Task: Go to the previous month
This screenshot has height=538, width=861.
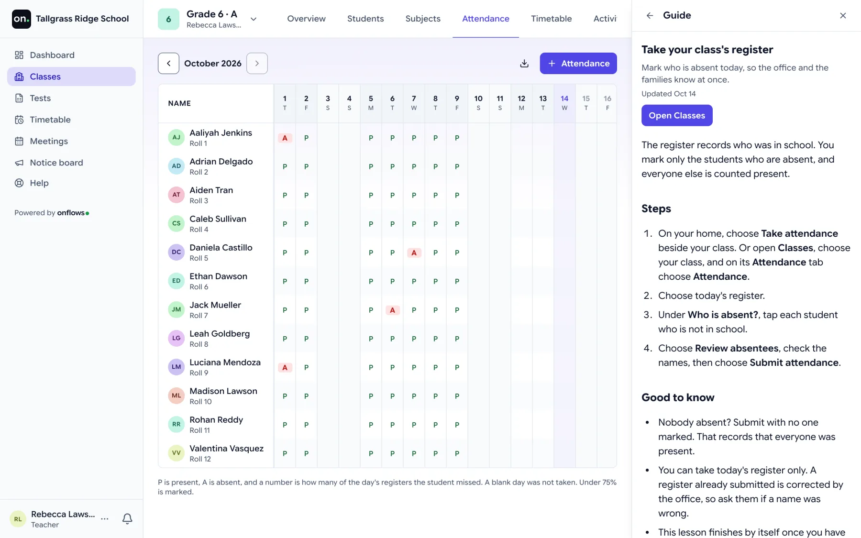Action: pyautogui.click(x=168, y=63)
